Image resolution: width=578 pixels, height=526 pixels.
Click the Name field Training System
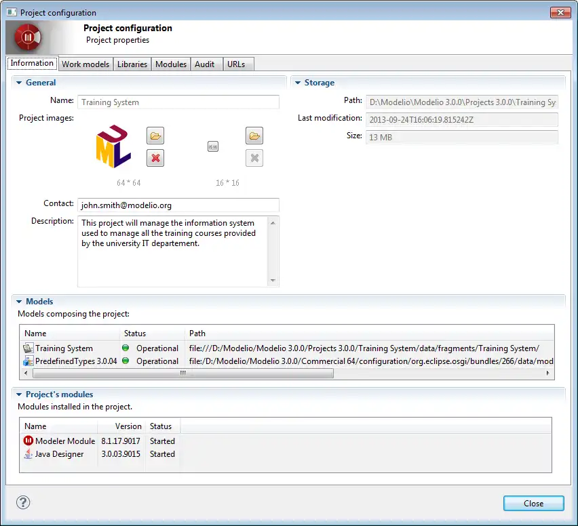click(178, 102)
